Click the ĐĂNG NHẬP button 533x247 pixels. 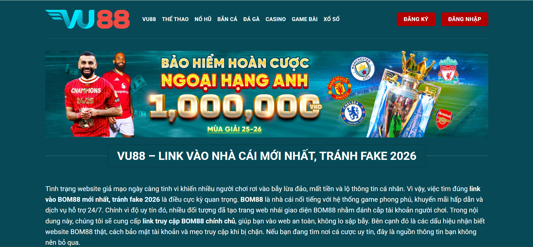(465, 19)
